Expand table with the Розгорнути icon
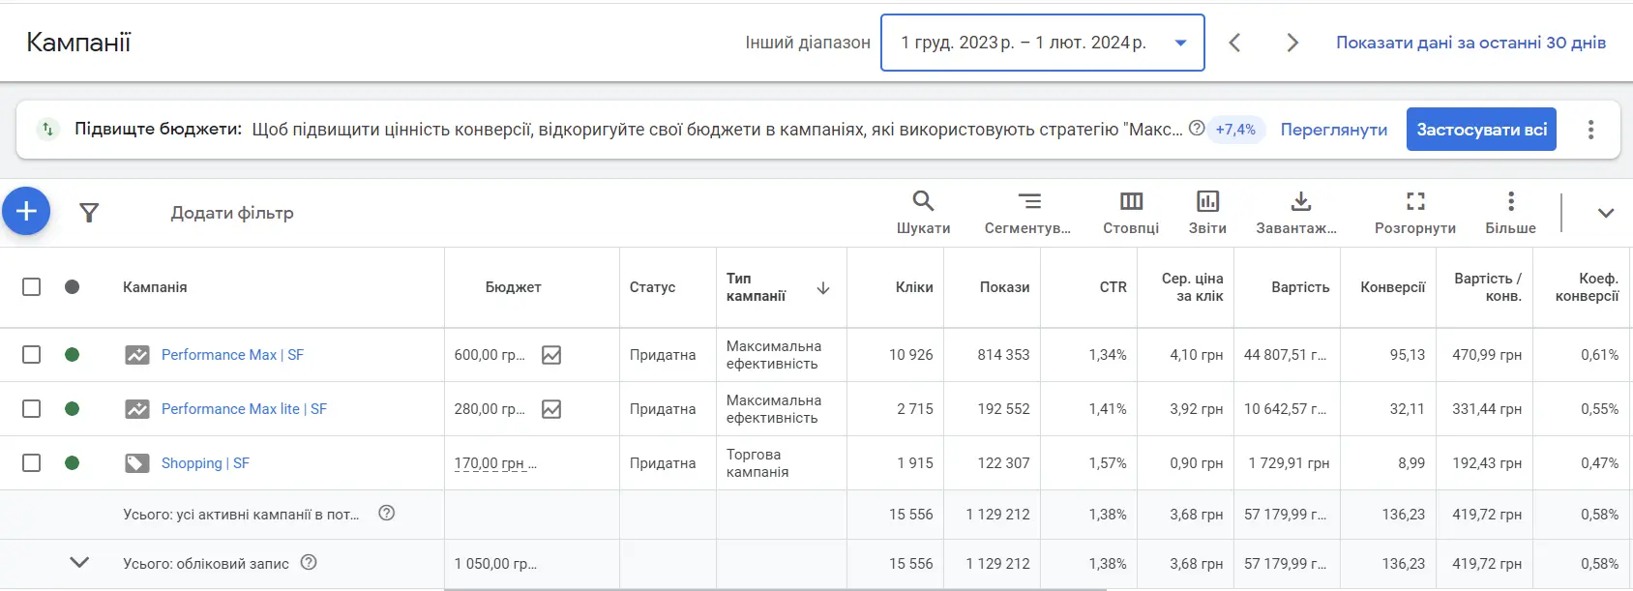The image size is (1633, 591). (1415, 212)
